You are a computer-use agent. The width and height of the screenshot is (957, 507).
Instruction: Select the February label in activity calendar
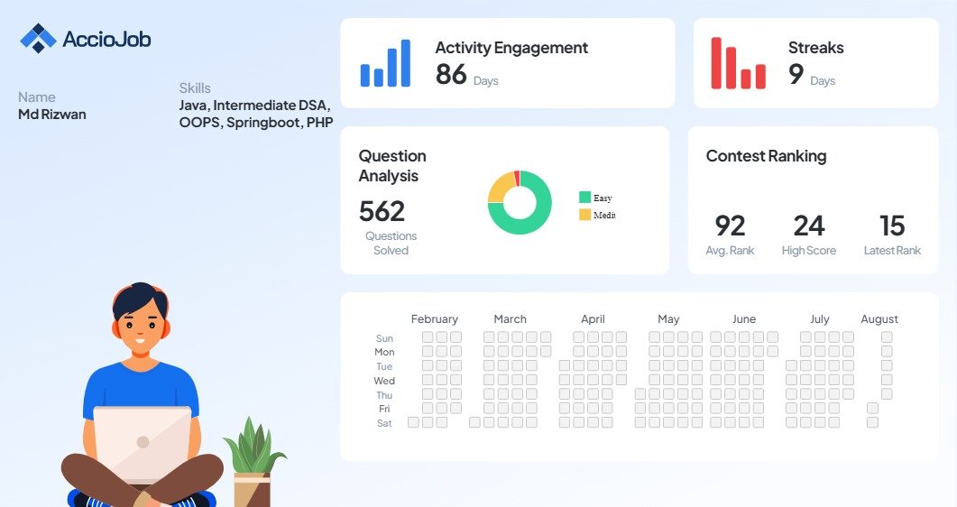pos(435,319)
